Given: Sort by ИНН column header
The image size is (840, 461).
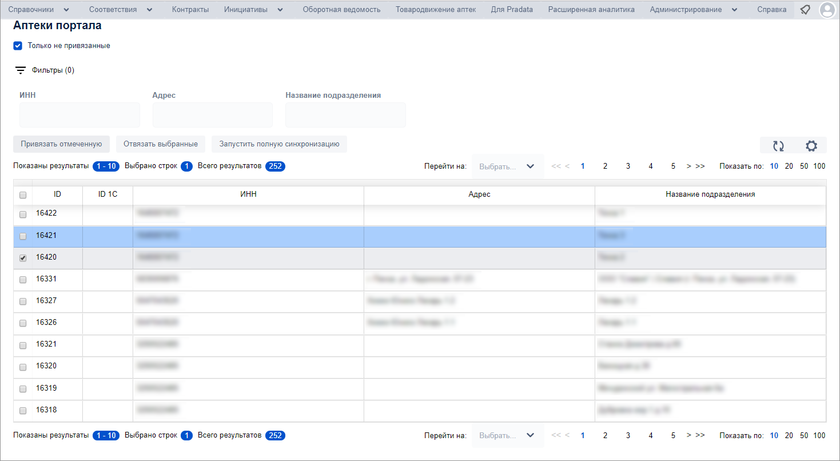Looking at the screenshot, I should click(x=248, y=194).
